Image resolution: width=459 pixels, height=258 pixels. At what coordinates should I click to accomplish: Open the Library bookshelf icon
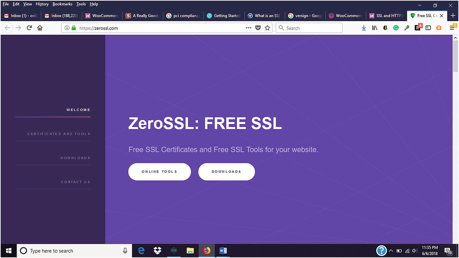(375, 28)
